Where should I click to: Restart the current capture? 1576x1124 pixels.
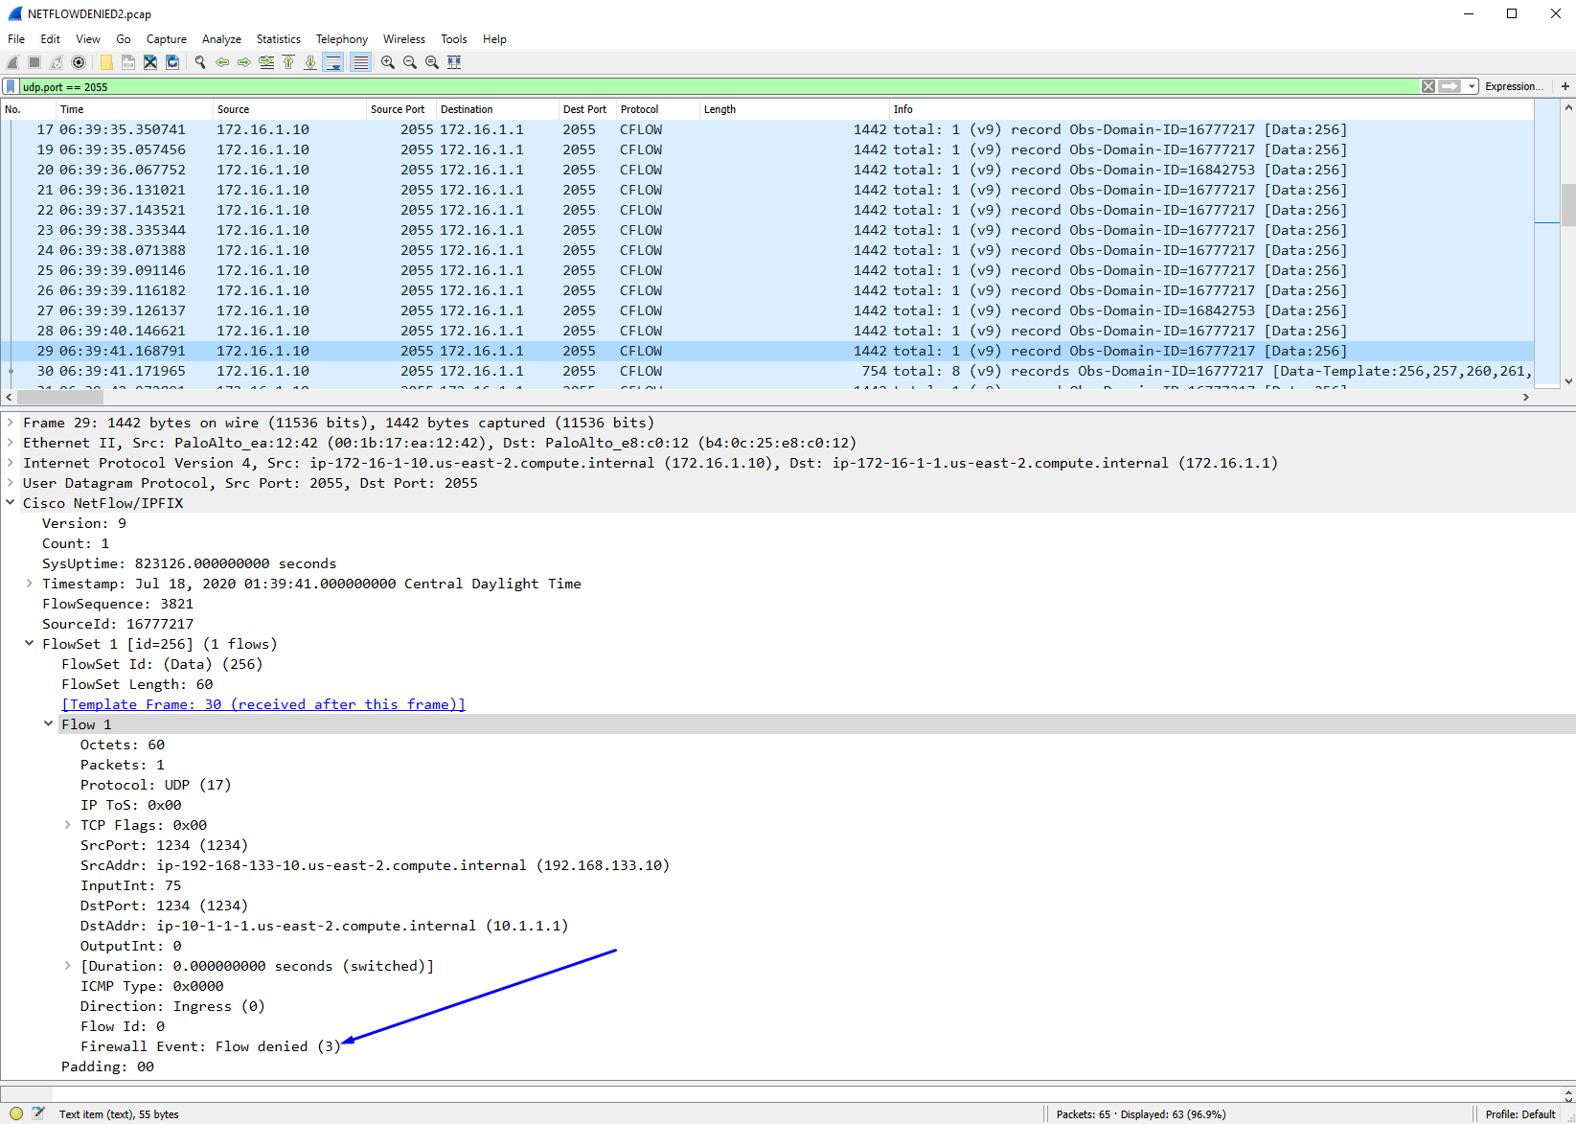pyautogui.click(x=56, y=62)
